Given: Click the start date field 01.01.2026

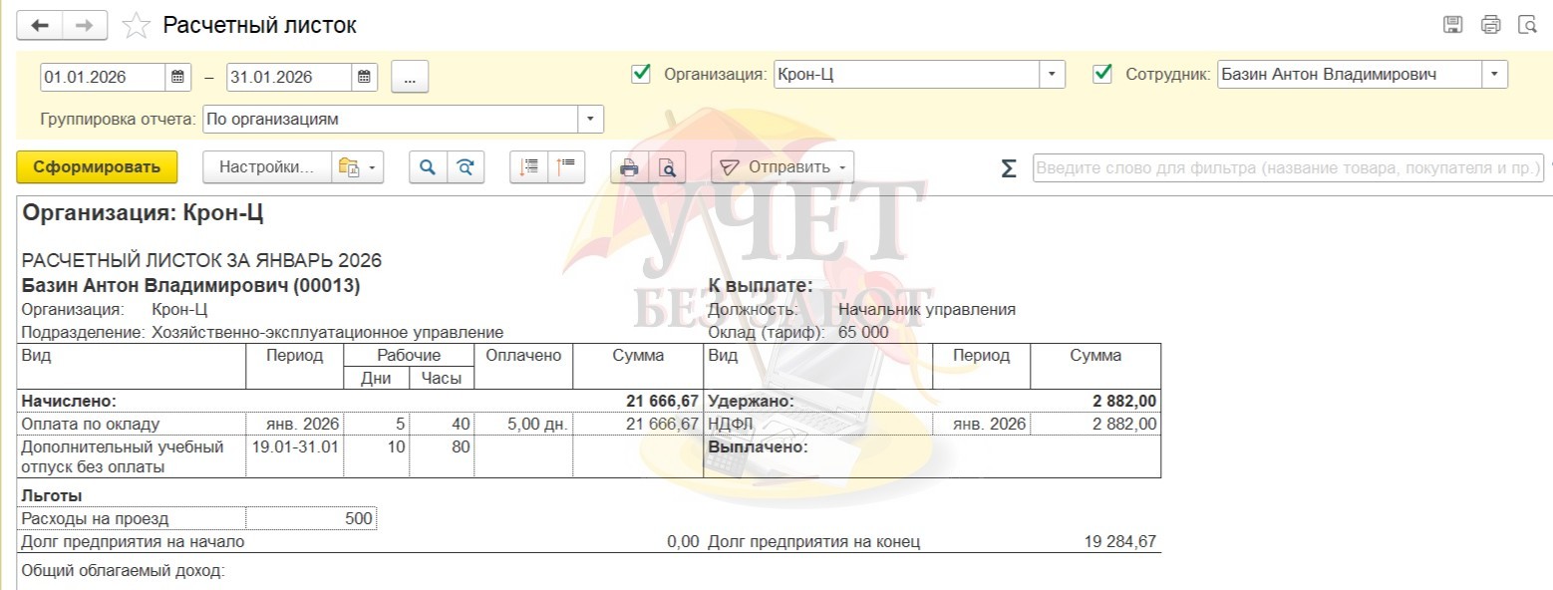Looking at the screenshot, I should 104,77.
